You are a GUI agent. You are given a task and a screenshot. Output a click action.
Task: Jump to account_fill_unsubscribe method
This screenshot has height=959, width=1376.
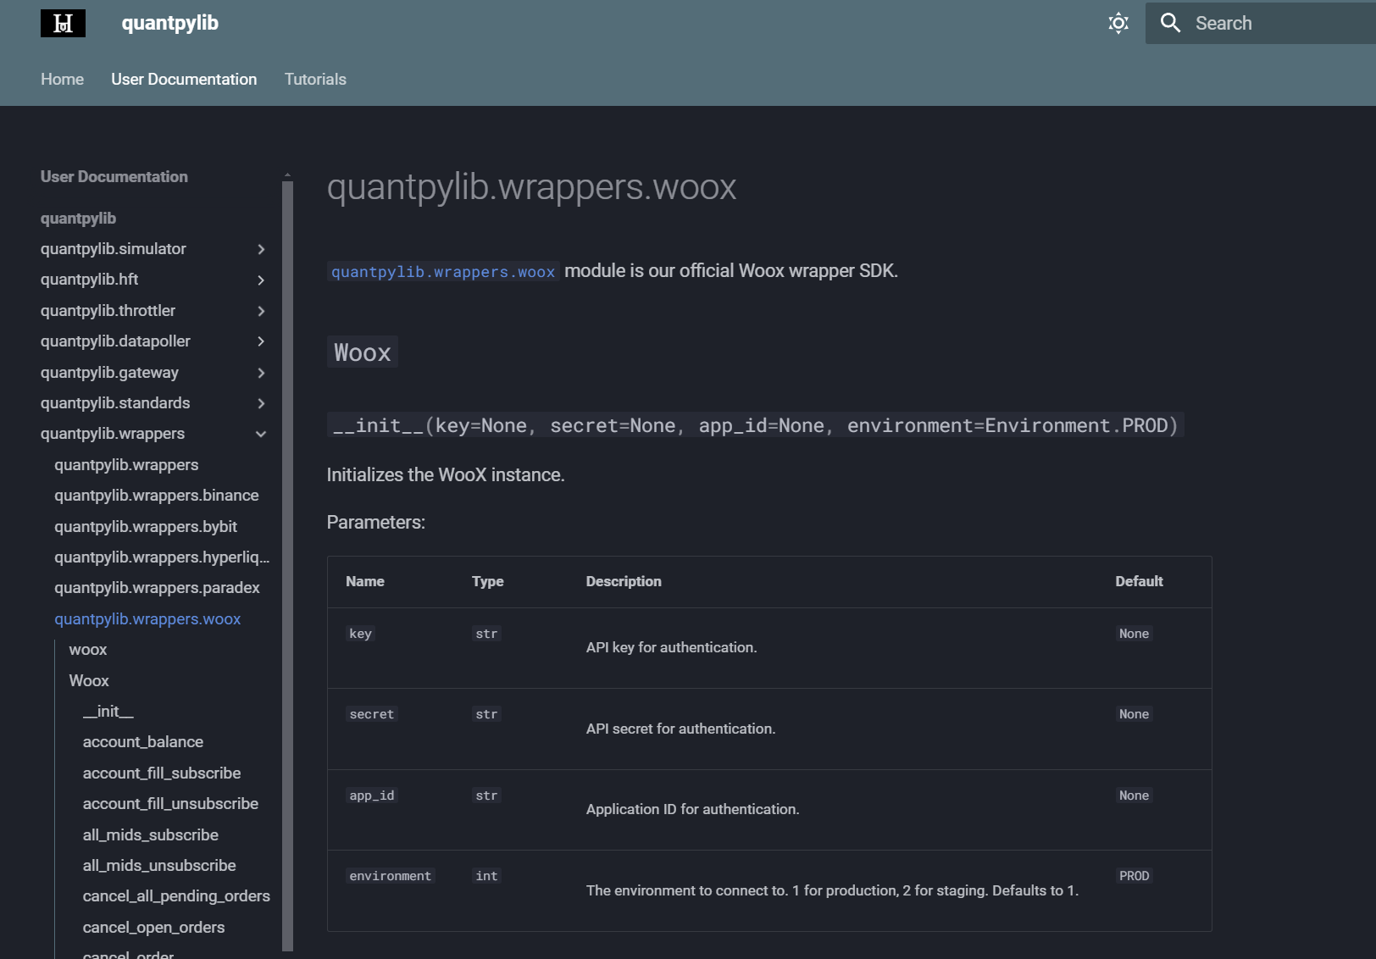170,804
